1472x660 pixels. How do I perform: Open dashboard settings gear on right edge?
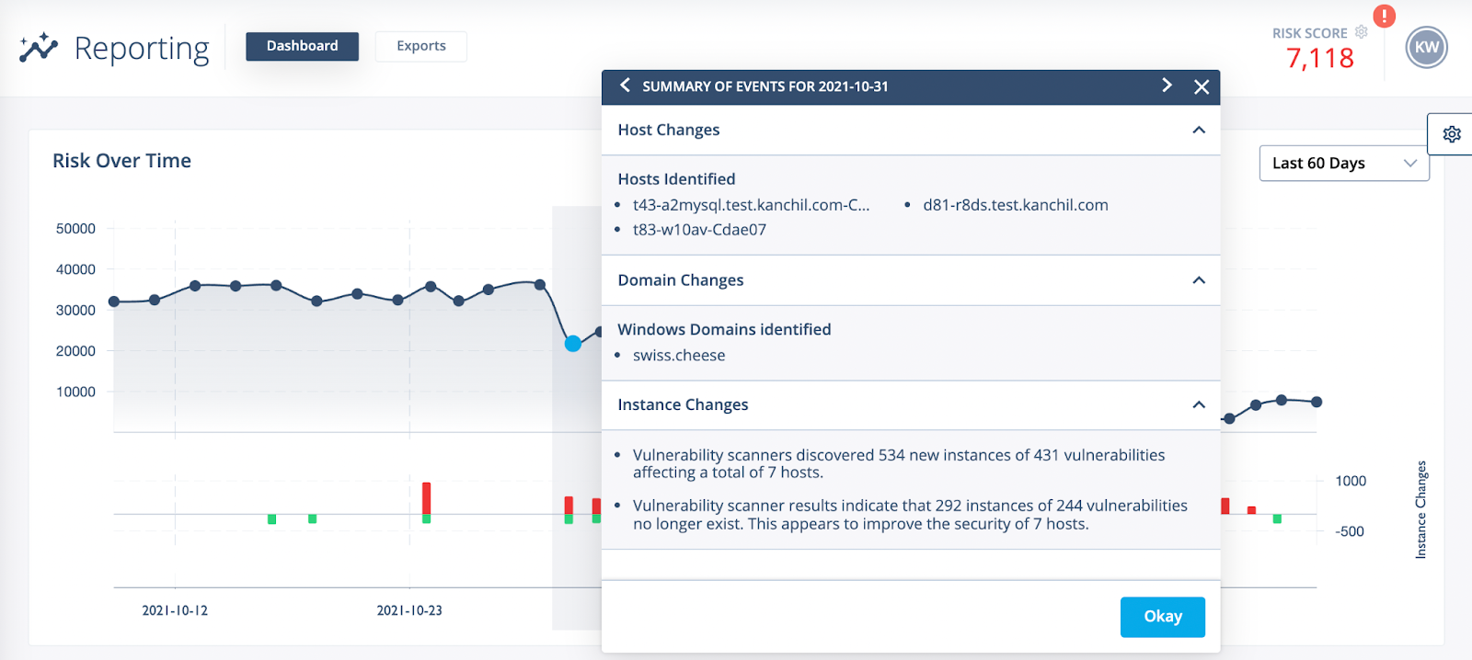[x=1452, y=134]
